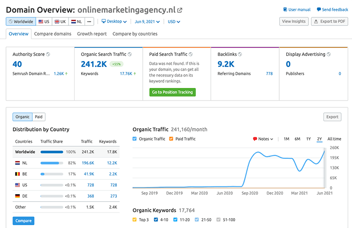Click info globe icon next to Backlinks
Viewport: 352px width, 228px height.
(240, 54)
